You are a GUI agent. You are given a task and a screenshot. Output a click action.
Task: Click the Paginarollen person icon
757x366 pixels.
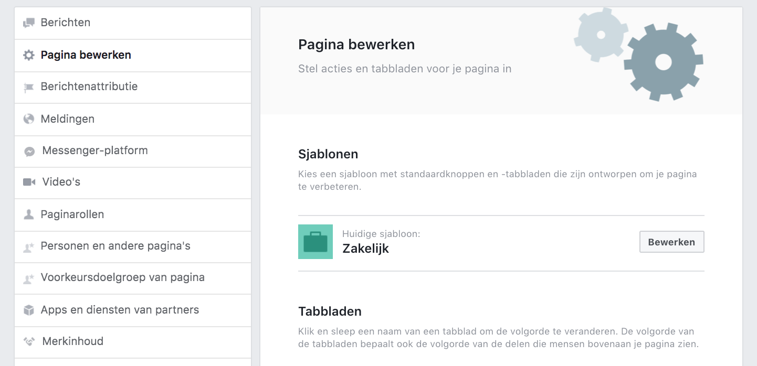30,214
